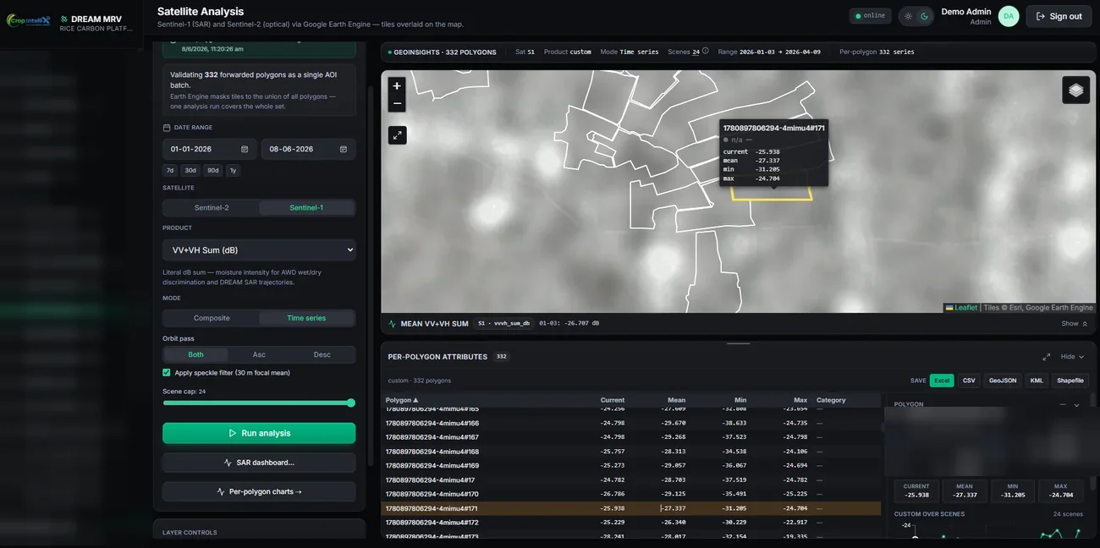Click the DA user avatar
This screenshot has width=1100, height=548.
pyautogui.click(x=1009, y=16)
